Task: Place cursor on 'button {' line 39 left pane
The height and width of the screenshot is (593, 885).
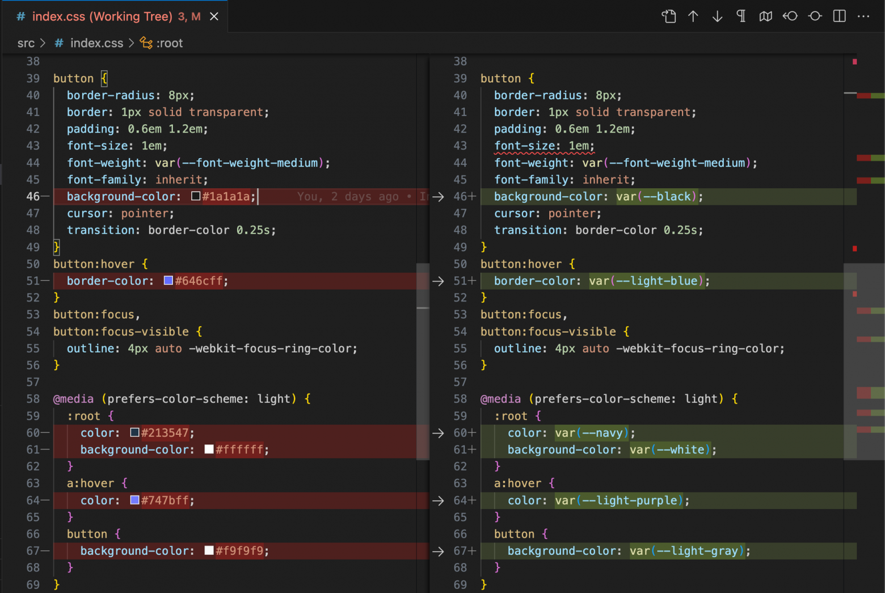Action: click(81, 78)
